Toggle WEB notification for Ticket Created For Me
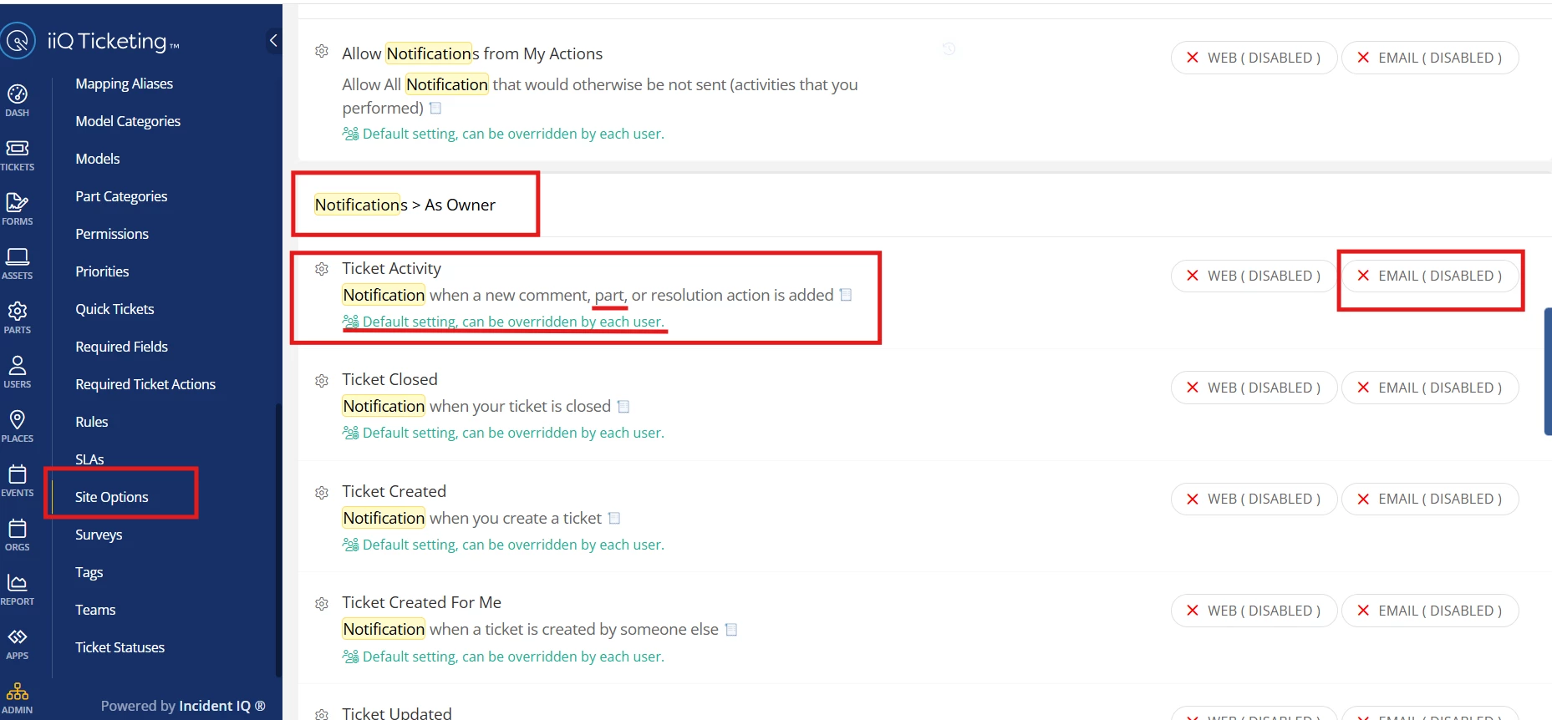Screen dimensions: 1552x720 point(1254,611)
